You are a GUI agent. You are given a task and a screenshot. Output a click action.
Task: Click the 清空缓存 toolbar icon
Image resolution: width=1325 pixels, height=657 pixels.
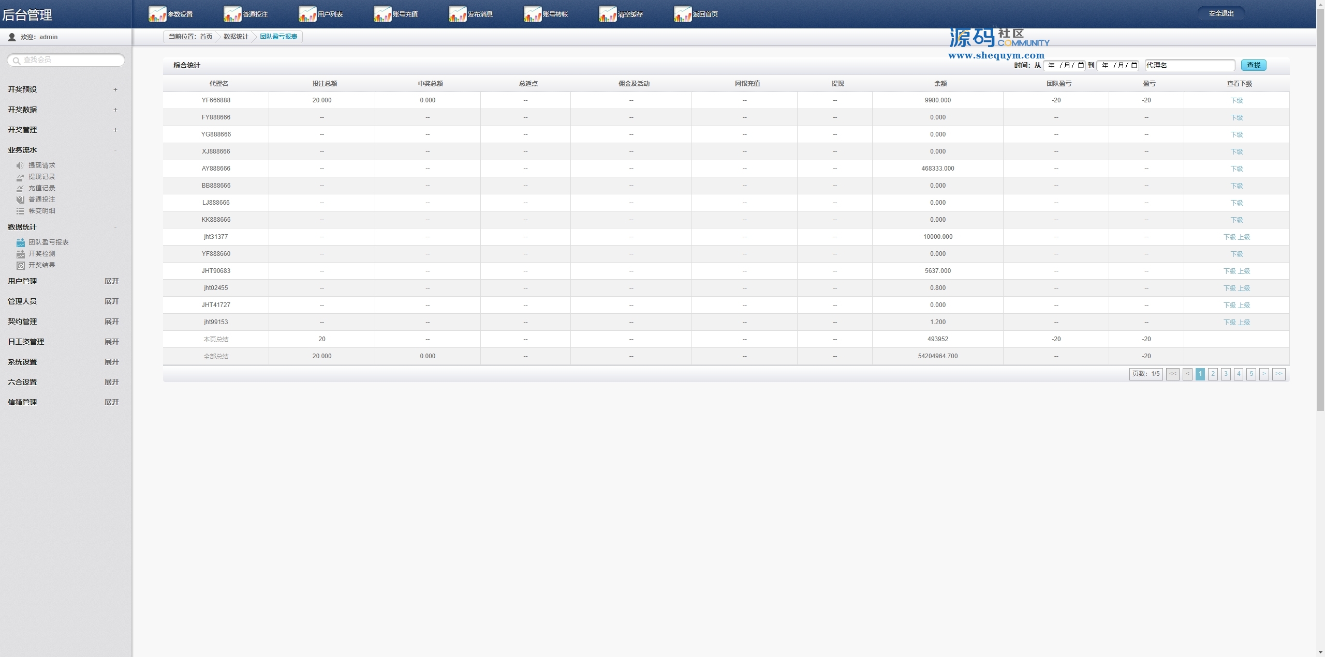click(607, 14)
